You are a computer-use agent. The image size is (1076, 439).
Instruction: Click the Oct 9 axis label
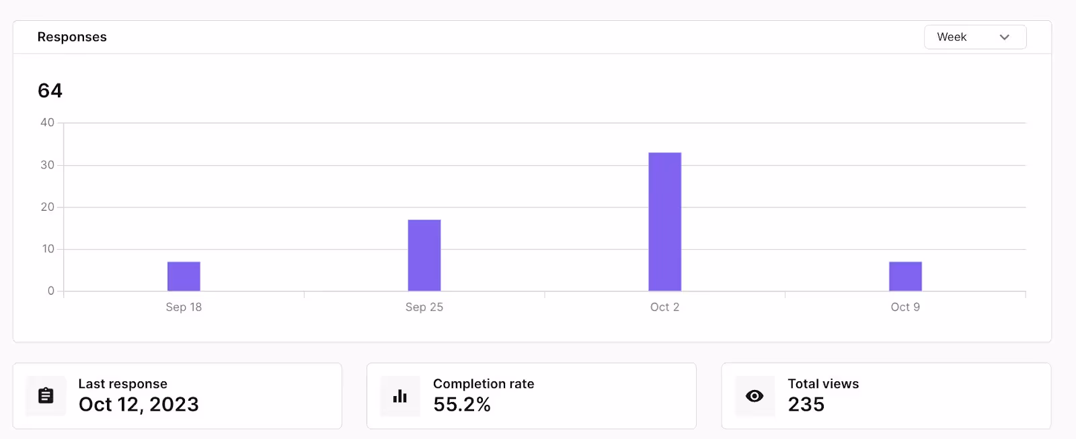pos(905,307)
